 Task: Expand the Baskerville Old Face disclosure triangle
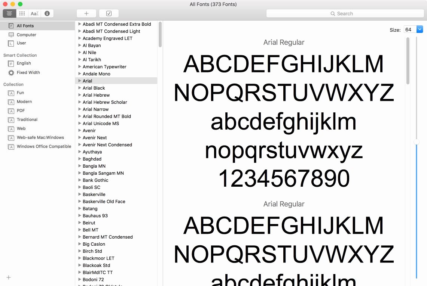pyautogui.click(x=79, y=201)
